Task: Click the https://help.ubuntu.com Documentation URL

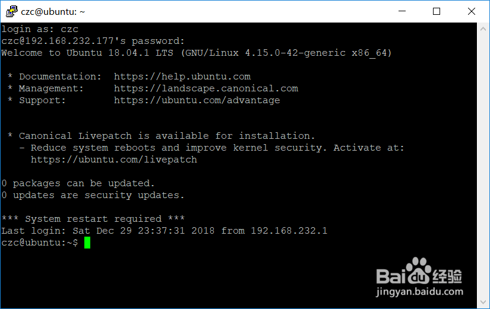Action: [182, 77]
